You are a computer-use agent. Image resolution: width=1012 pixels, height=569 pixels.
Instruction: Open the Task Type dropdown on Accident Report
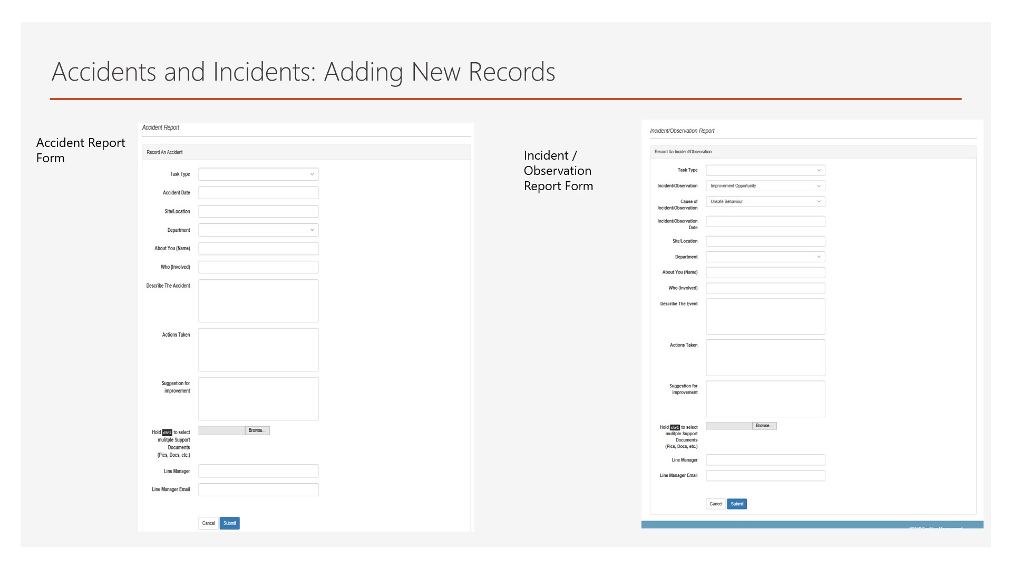coord(258,174)
